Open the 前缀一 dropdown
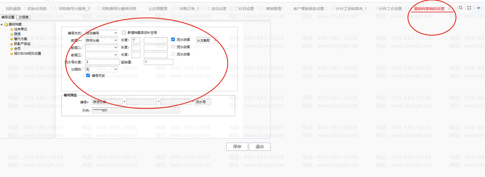Screen dimensions: 485x177 point(102,40)
